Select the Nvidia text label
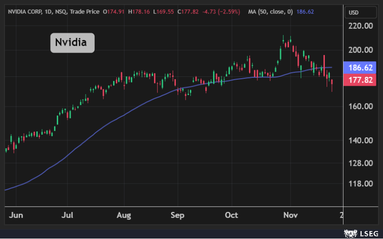The width and height of the screenshot is (383, 239). 72,42
